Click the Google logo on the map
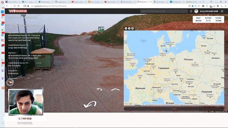The height and width of the screenshot is (128, 228). [128, 104]
